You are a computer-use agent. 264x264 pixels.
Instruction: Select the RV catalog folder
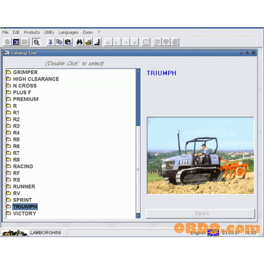click(13, 193)
